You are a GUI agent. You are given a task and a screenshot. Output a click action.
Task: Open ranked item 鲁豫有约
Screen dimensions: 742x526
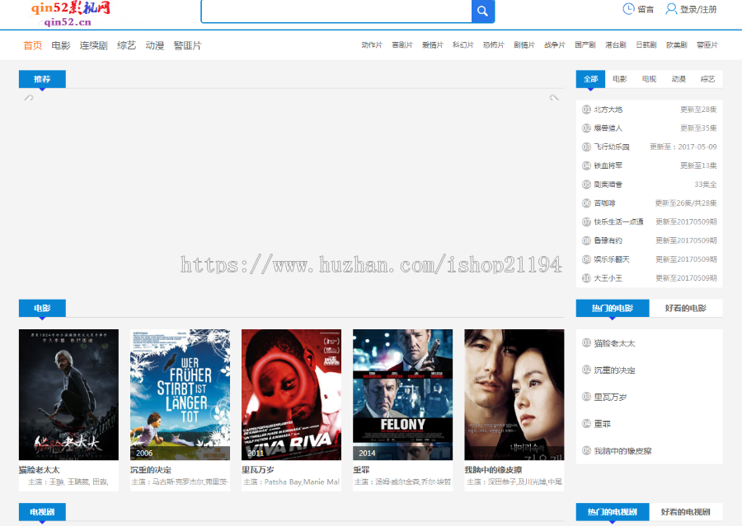click(x=608, y=240)
